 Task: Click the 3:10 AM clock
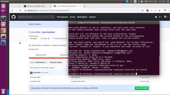click(x=162, y=2)
